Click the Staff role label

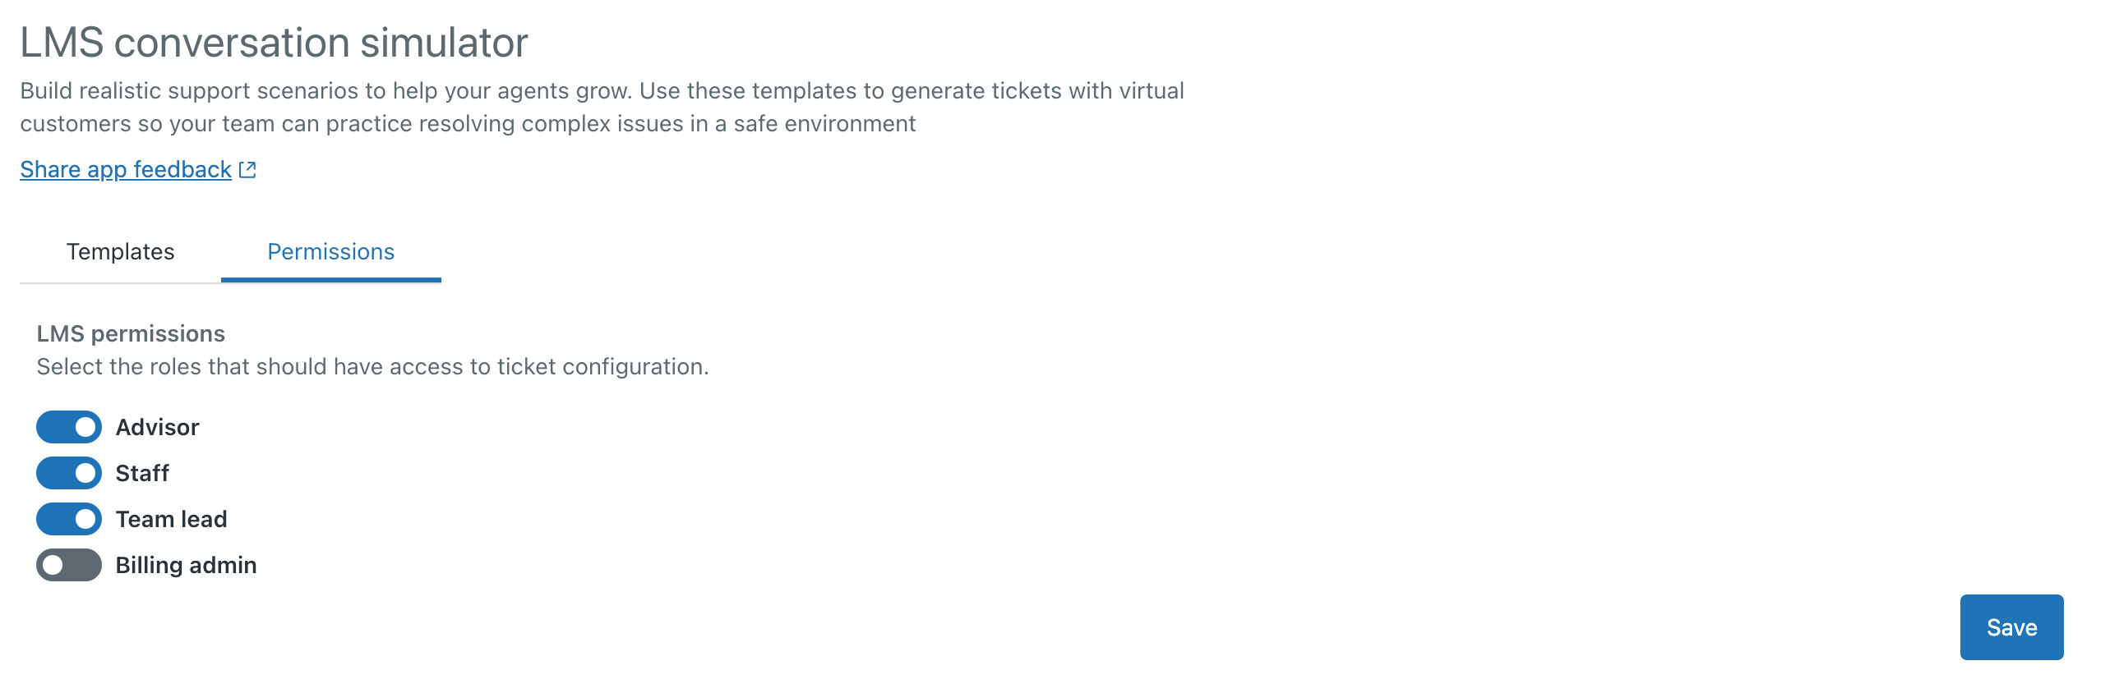click(x=142, y=474)
